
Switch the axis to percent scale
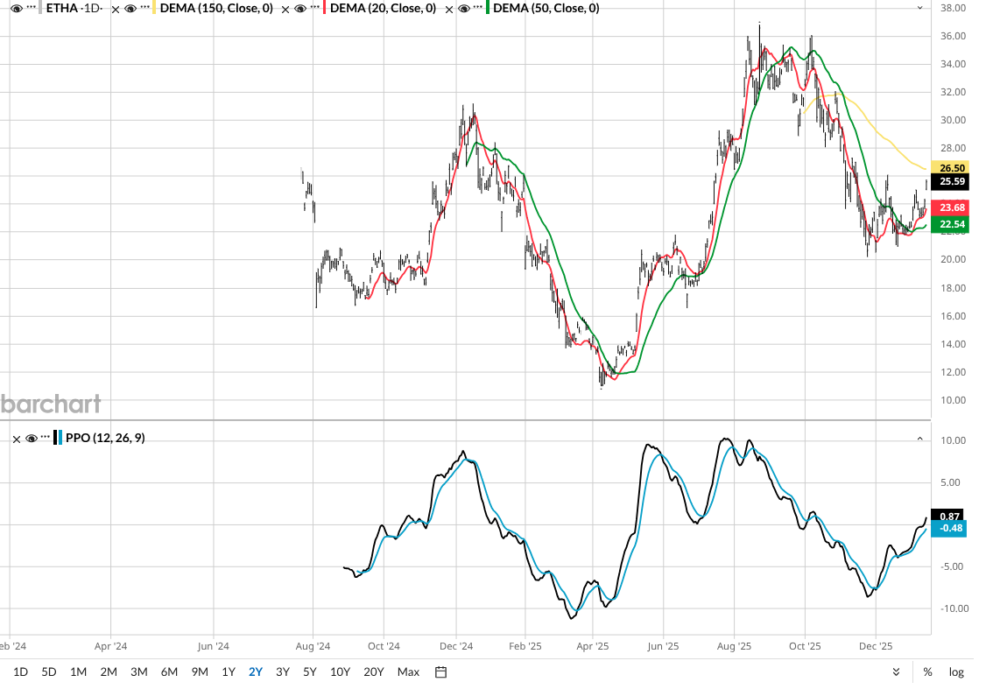click(x=927, y=672)
